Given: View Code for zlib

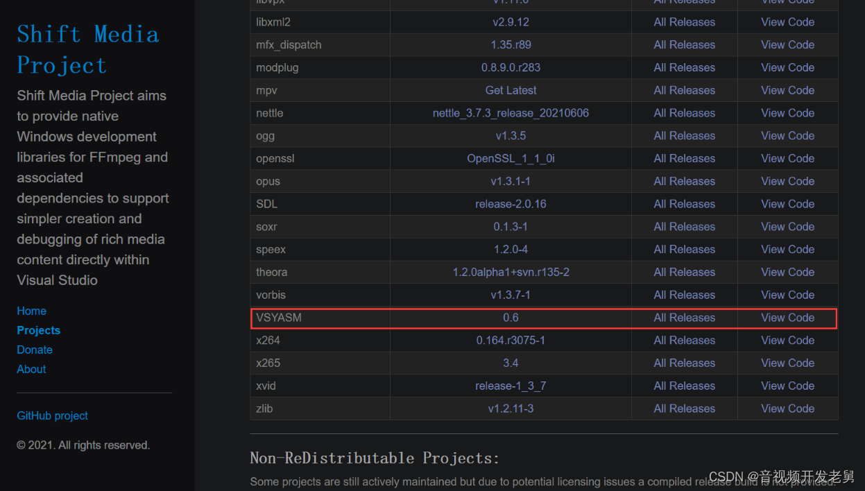Looking at the screenshot, I should 788,409.
